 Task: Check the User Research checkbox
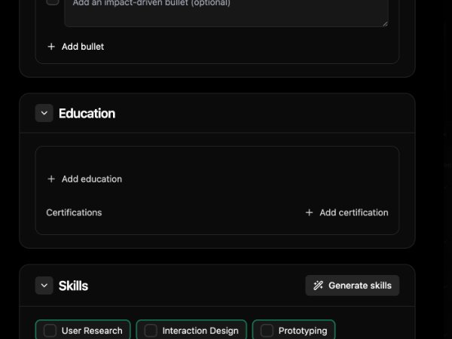[x=50, y=331]
